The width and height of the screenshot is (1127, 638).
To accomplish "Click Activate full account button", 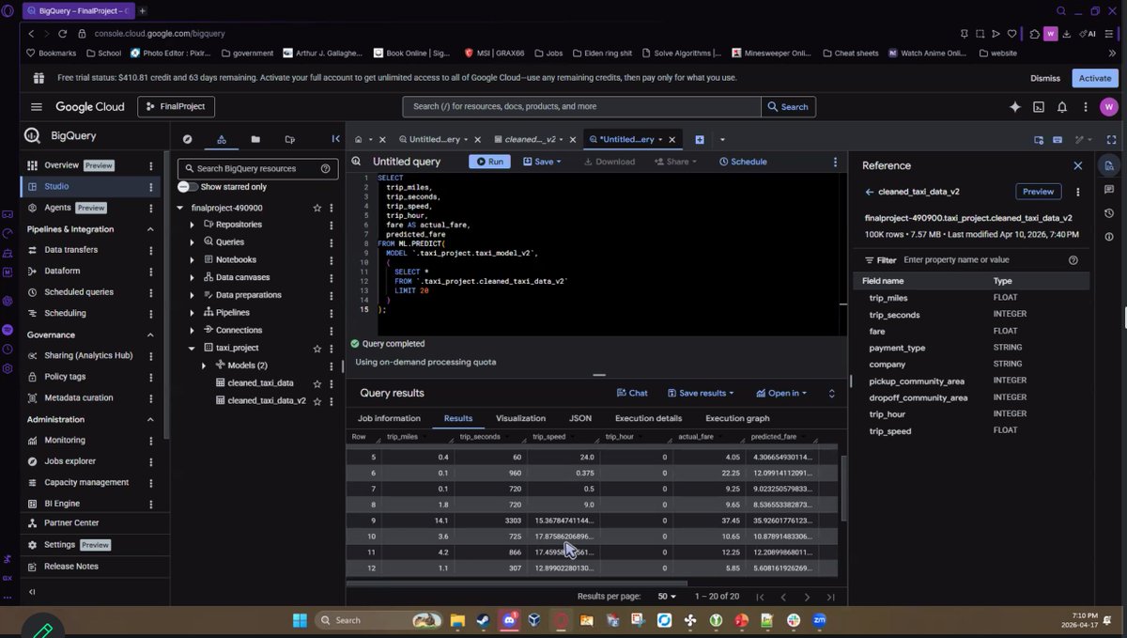I will [1095, 78].
